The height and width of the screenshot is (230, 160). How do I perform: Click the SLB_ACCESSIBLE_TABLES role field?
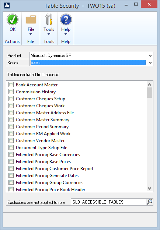pos(108,202)
